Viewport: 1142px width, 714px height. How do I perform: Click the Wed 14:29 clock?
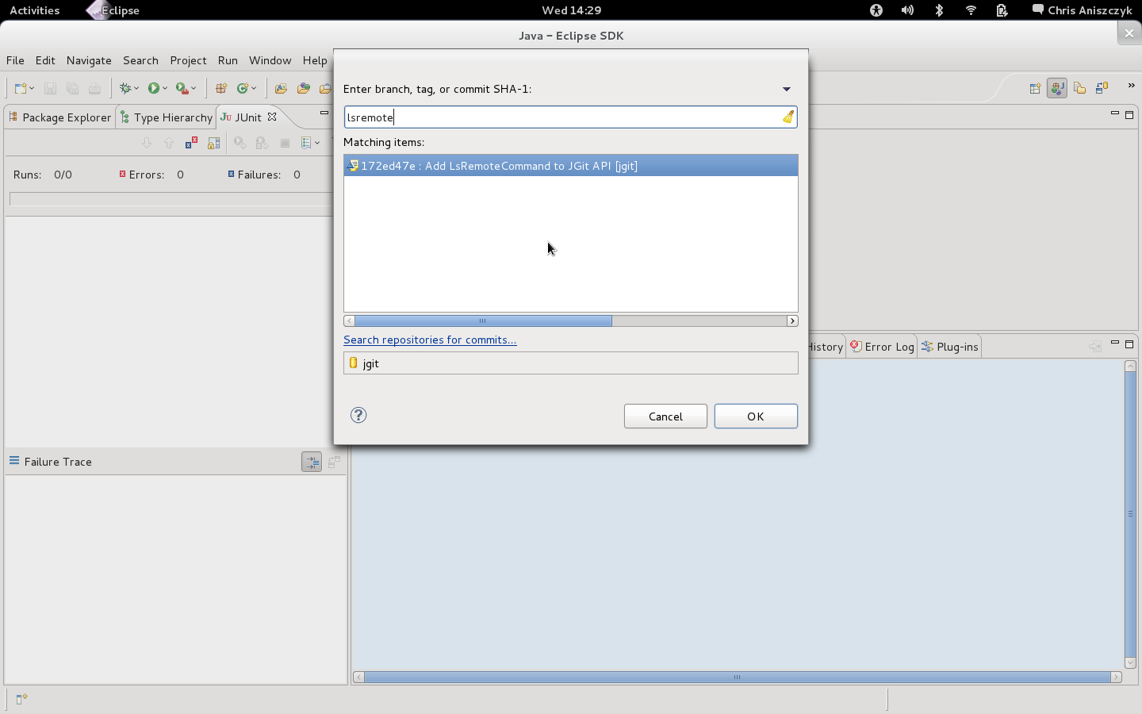571,10
